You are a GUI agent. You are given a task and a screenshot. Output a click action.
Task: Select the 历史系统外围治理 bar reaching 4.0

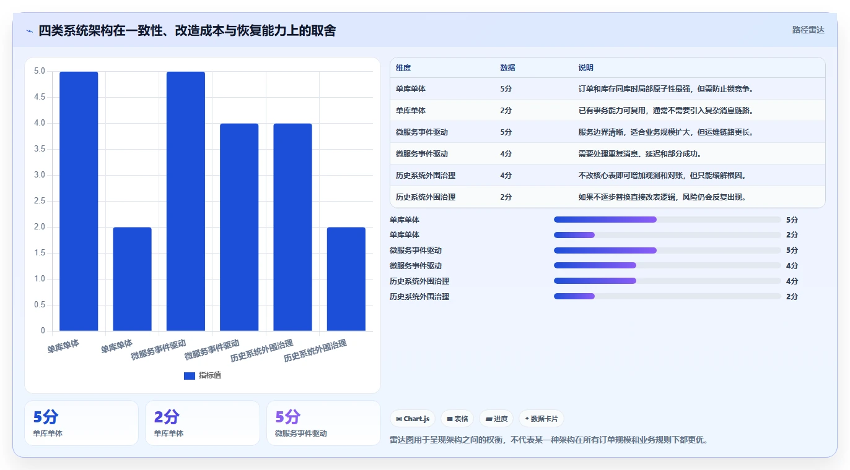292,227
